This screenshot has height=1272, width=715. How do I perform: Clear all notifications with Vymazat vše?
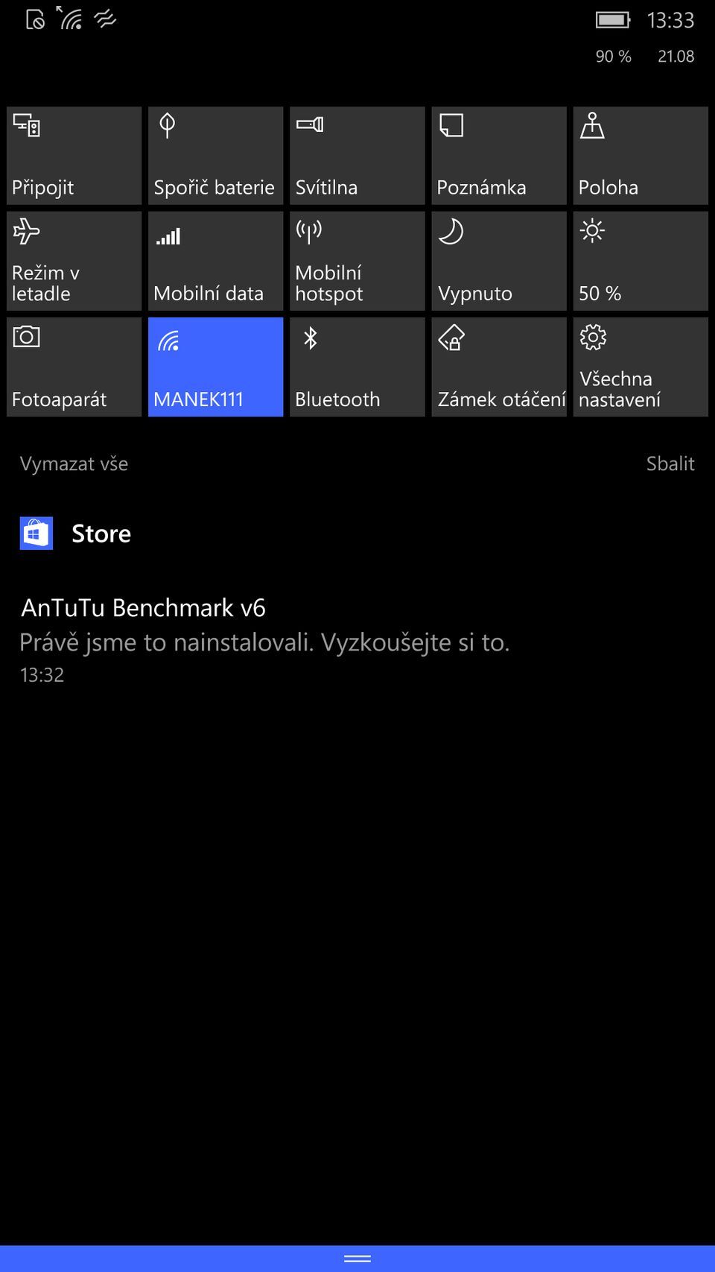(74, 463)
